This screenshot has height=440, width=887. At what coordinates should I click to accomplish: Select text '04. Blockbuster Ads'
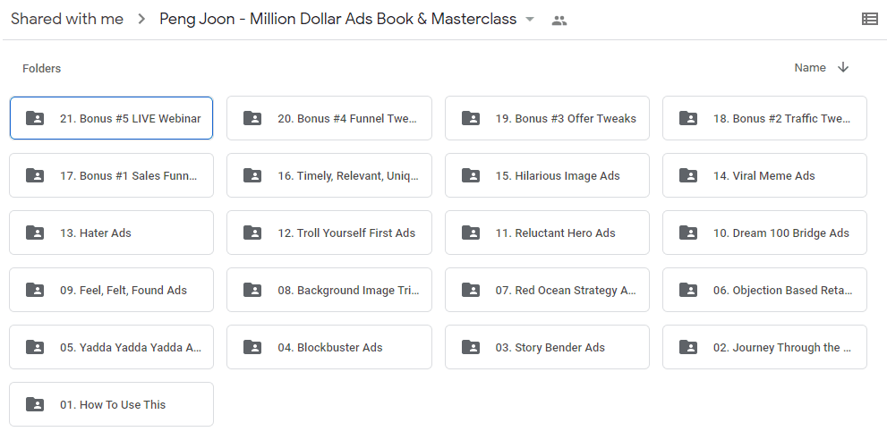[329, 347]
